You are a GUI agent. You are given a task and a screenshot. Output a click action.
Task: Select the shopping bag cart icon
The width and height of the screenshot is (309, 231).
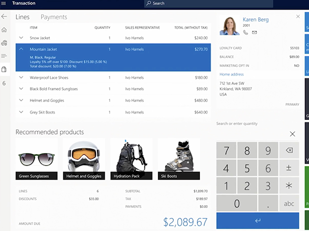coord(4,69)
